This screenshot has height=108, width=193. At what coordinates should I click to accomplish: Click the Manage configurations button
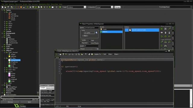click(x=117, y=7)
